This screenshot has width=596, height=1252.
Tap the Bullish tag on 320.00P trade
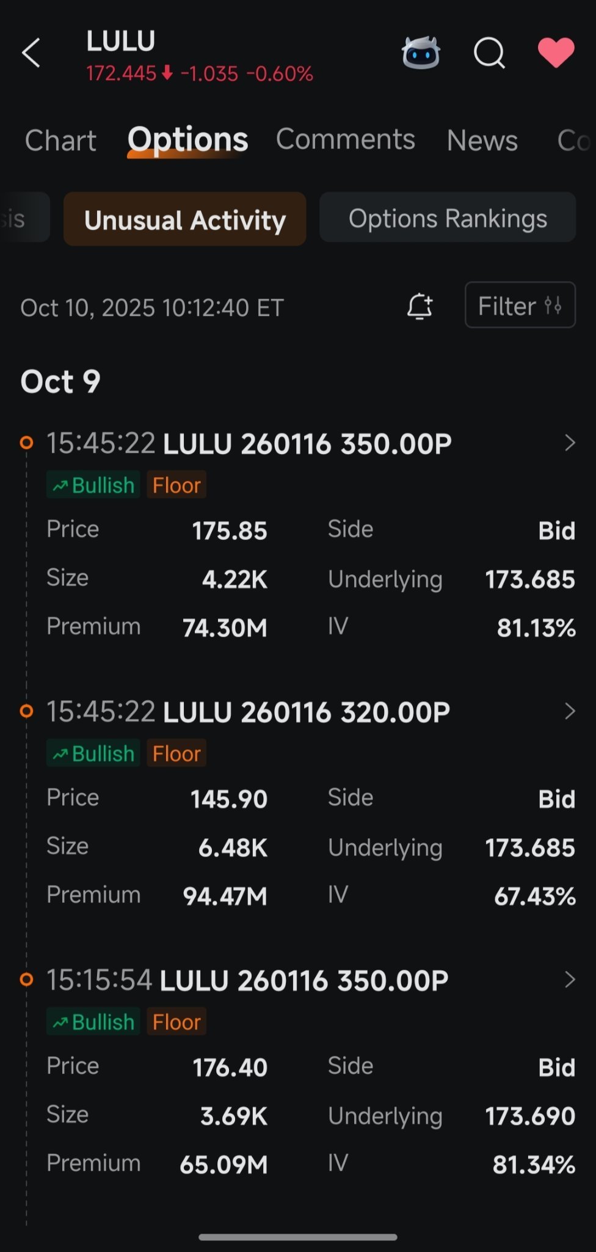click(93, 753)
